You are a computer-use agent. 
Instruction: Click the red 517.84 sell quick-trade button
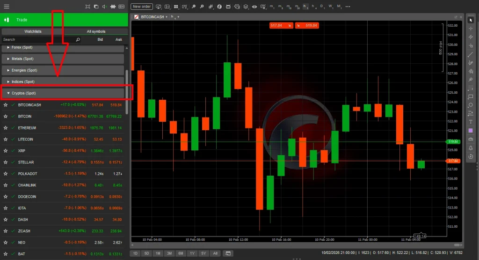pyautogui.click(x=281, y=25)
